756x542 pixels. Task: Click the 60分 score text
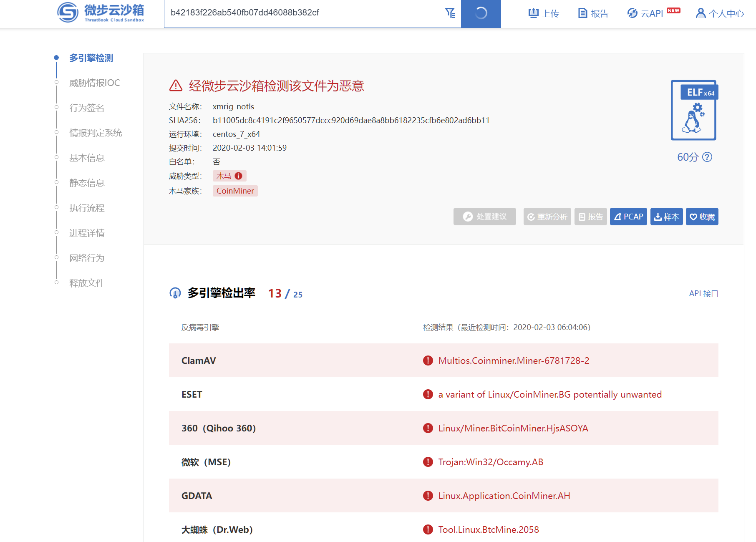click(x=688, y=157)
